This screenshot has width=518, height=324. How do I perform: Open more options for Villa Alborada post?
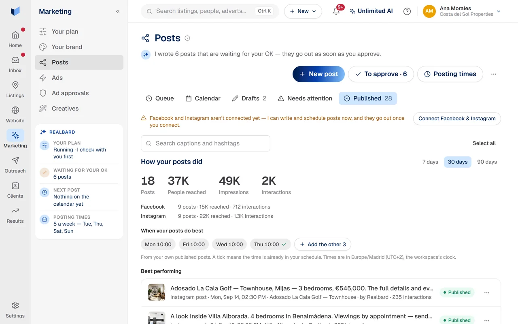pyautogui.click(x=487, y=320)
